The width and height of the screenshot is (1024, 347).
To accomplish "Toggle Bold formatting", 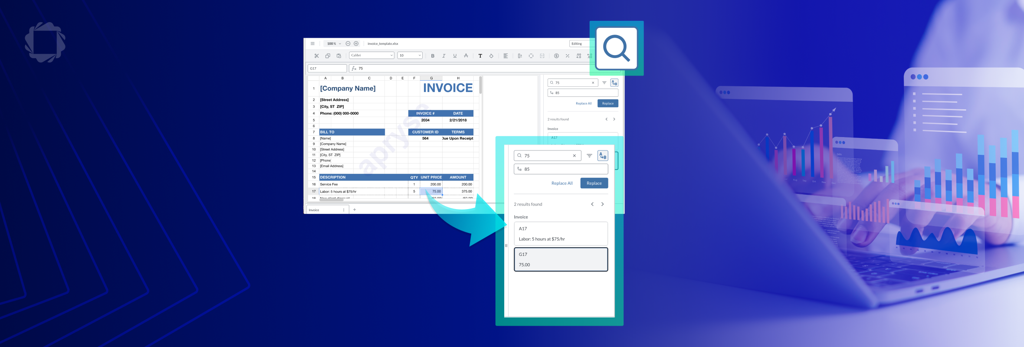I will (433, 56).
